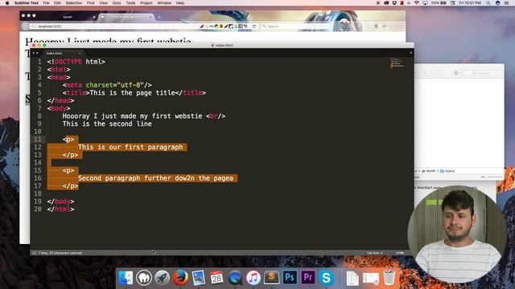
Task: Open the Selection menu
Action: click(x=73, y=3)
